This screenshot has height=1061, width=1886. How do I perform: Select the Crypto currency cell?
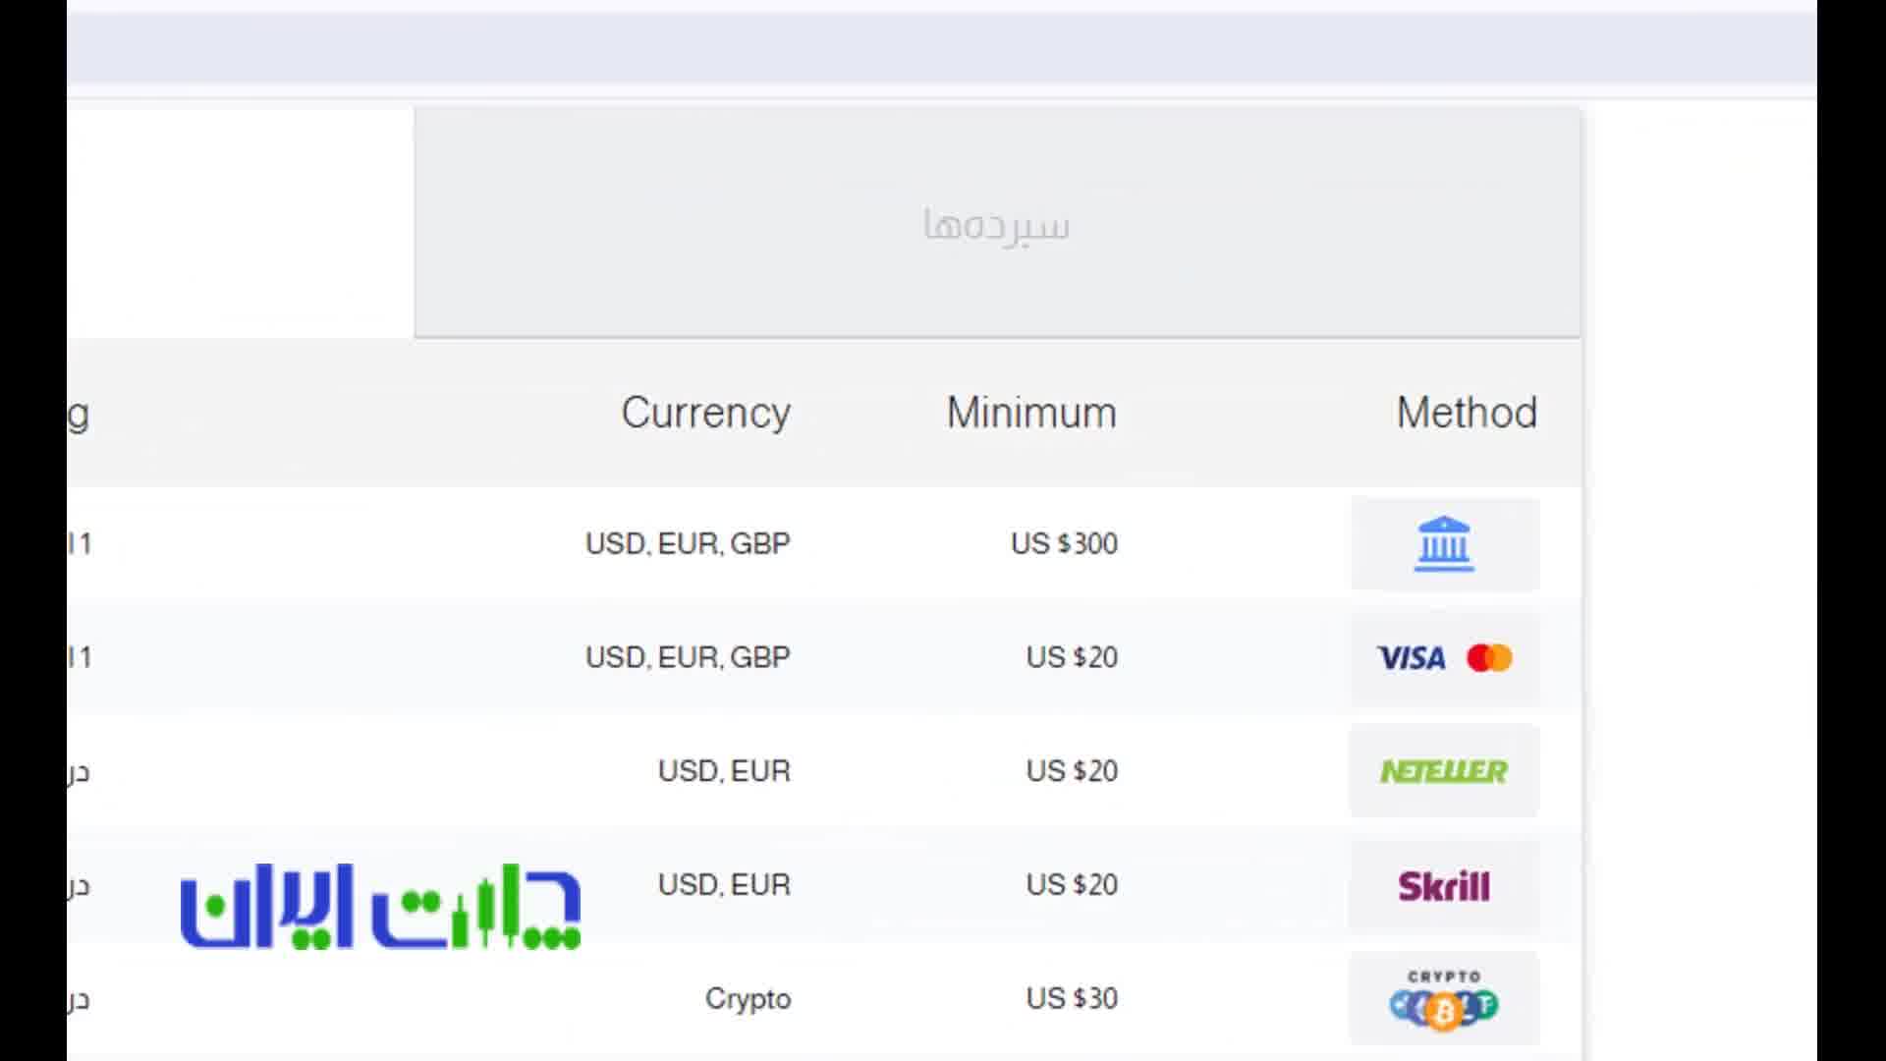pos(748,999)
